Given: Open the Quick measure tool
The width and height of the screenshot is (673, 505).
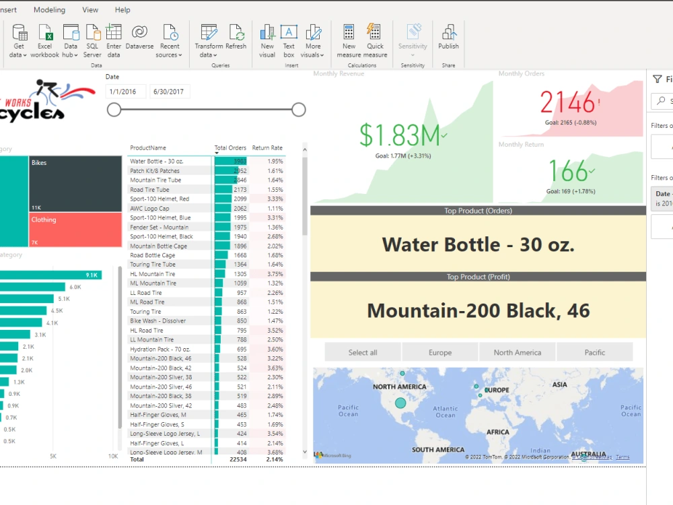Looking at the screenshot, I should pos(375,37).
